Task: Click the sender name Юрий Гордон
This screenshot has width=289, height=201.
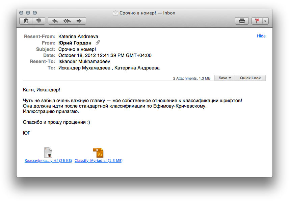Action: click(75, 43)
